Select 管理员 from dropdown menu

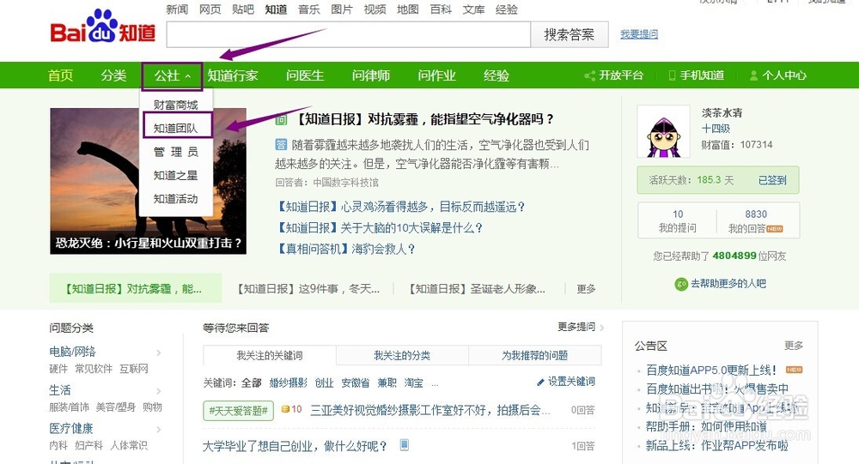coord(175,152)
